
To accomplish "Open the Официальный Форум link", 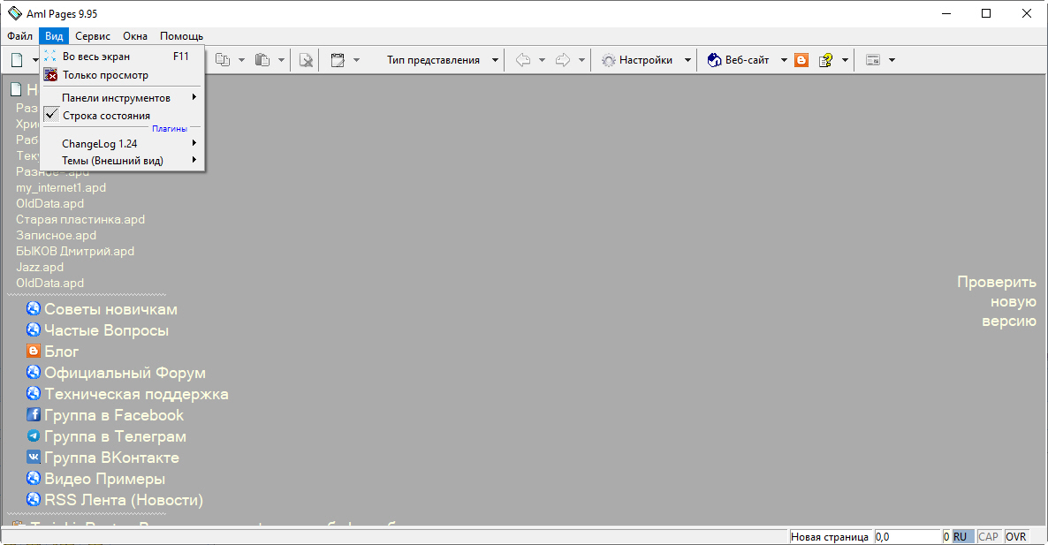I will (125, 373).
